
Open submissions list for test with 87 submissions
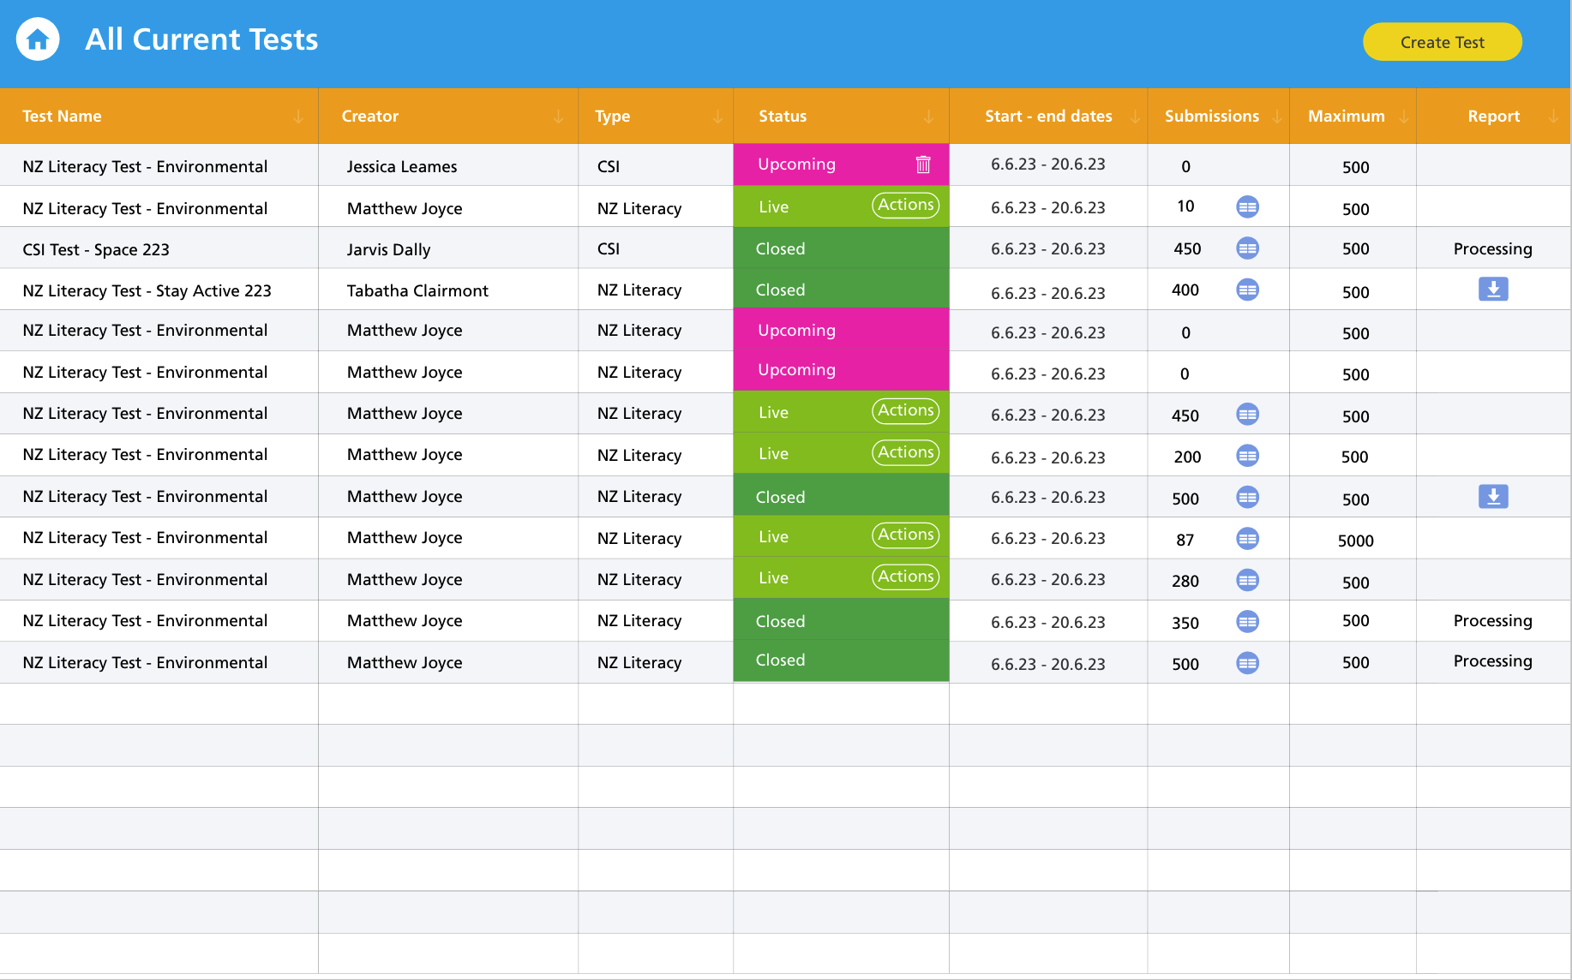pyautogui.click(x=1247, y=539)
